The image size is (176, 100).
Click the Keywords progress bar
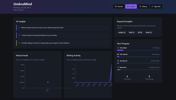[138, 70]
